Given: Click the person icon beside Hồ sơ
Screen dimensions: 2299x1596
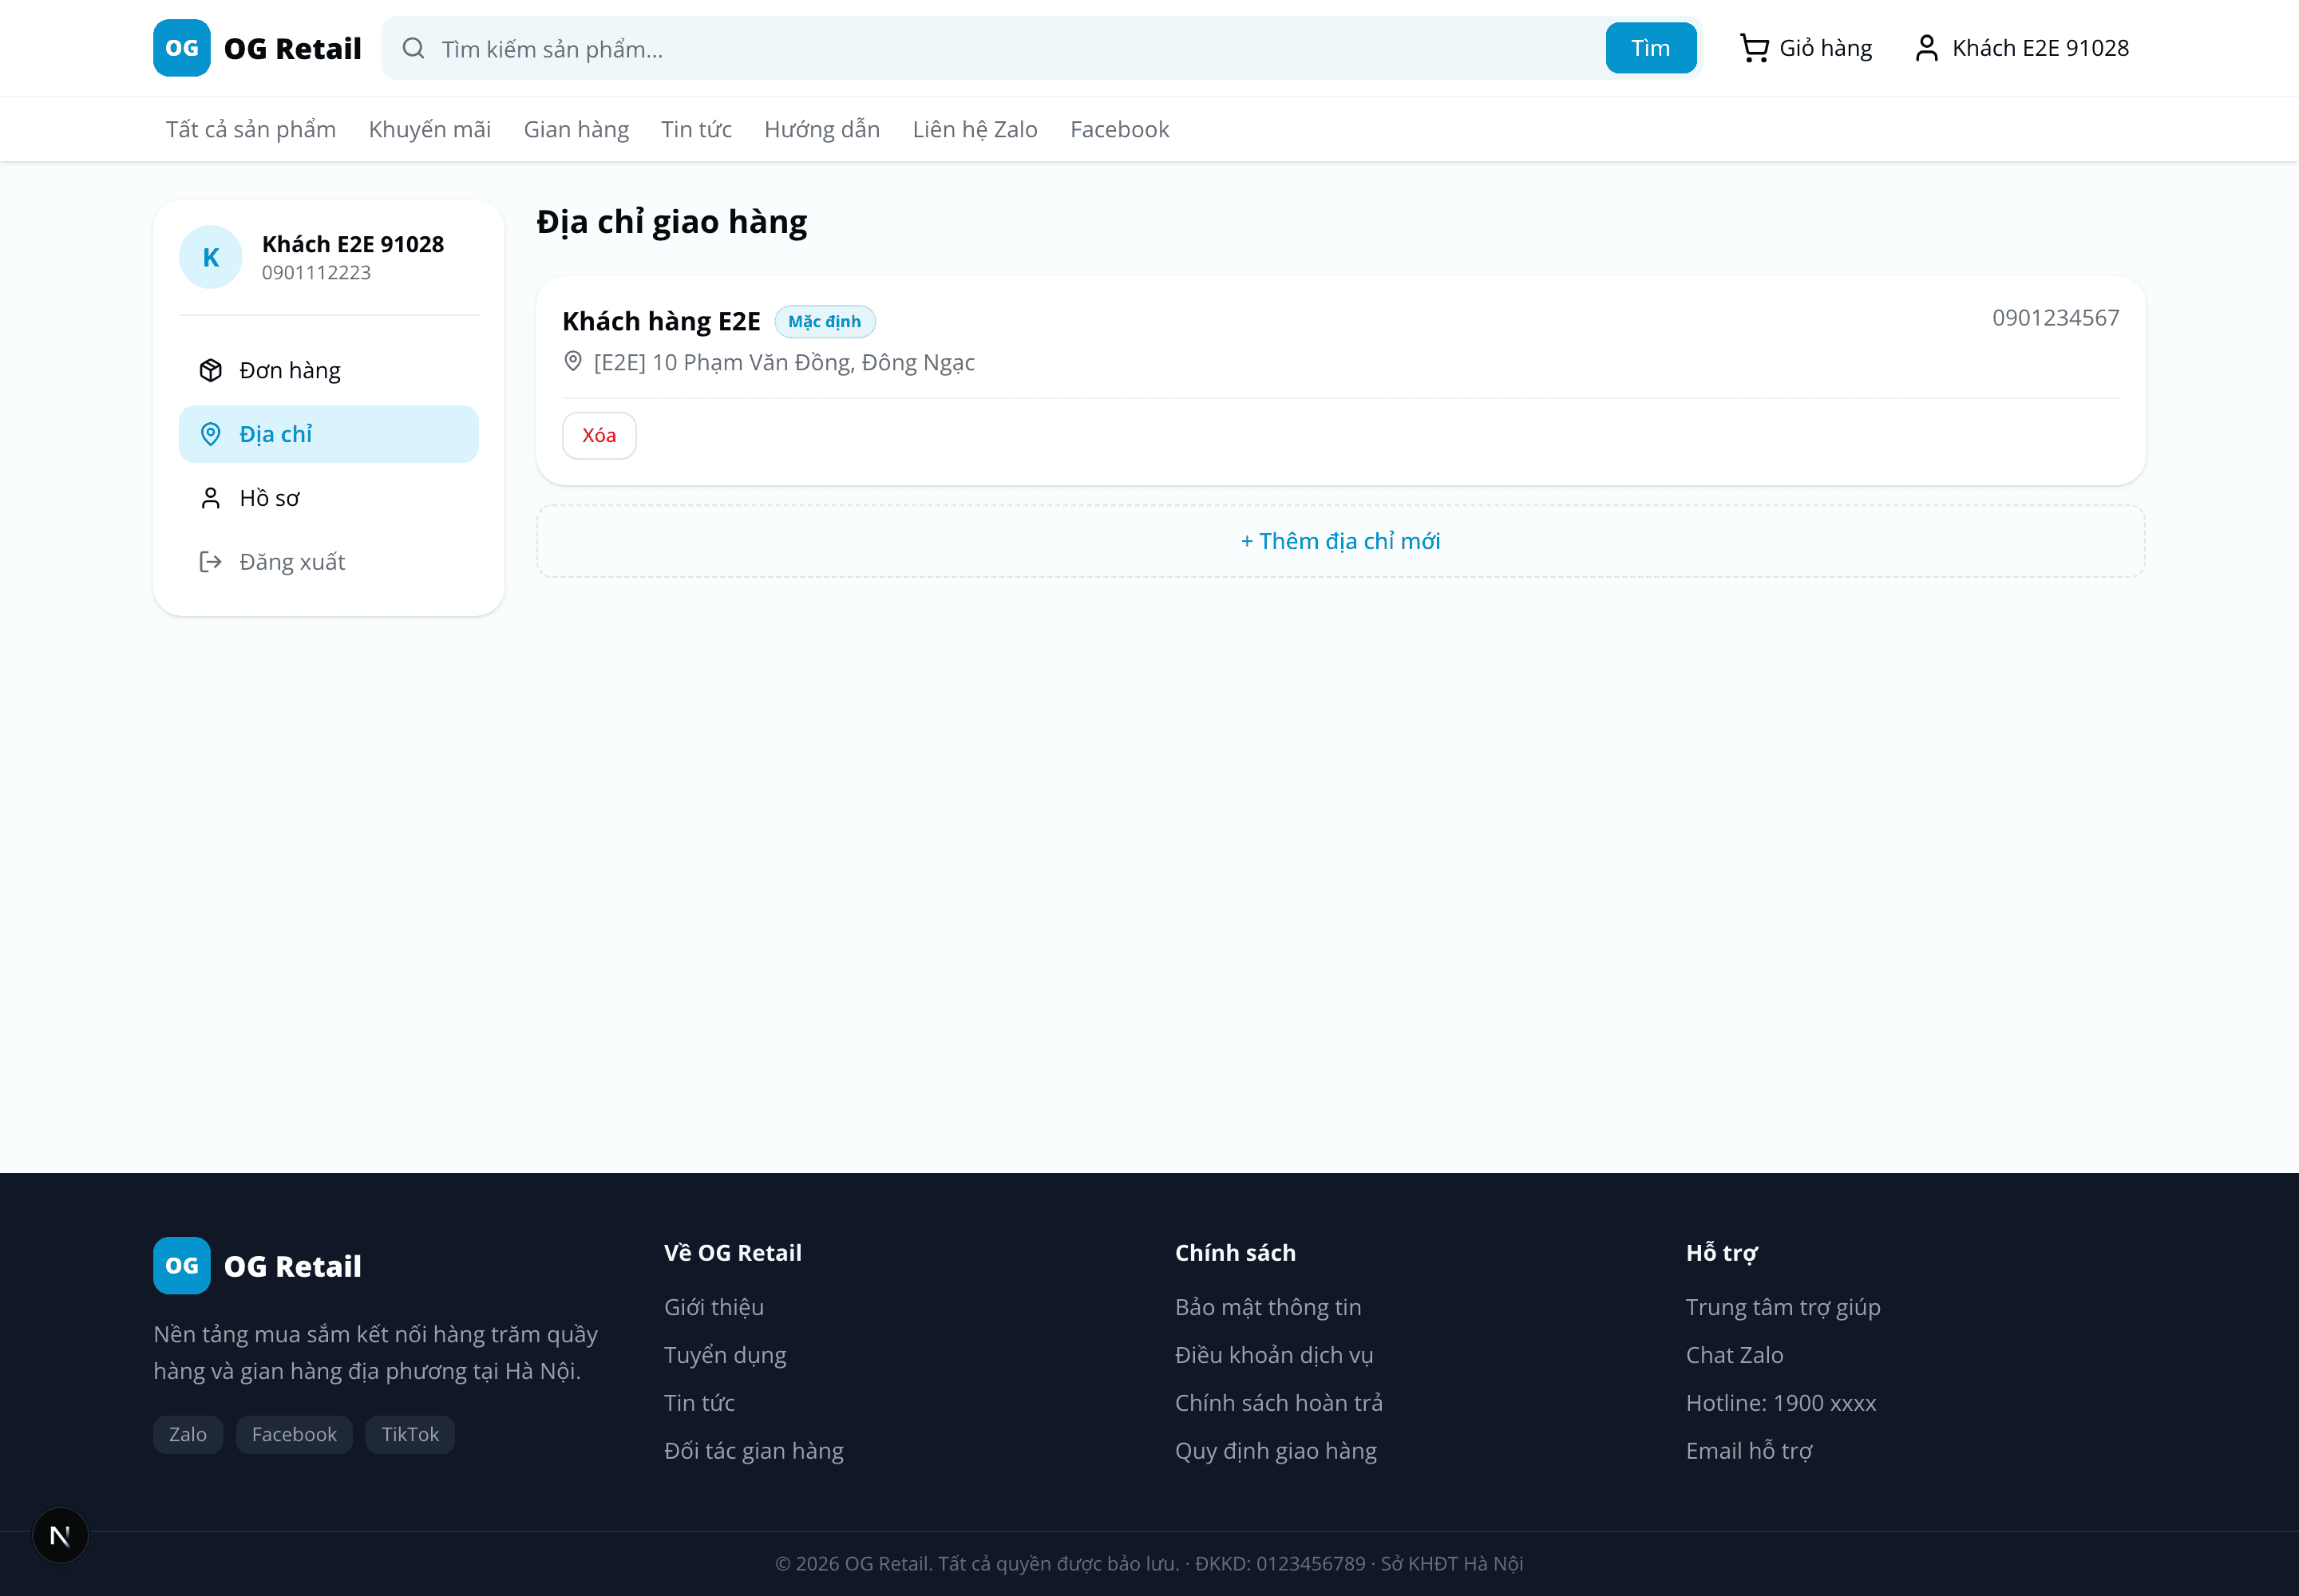Looking at the screenshot, I should 210,498.
